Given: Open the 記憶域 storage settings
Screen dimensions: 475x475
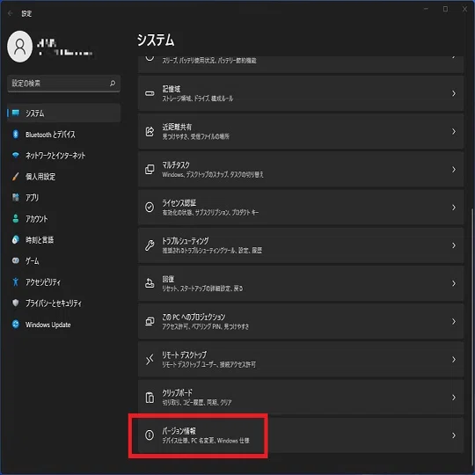Looking at the screenshot, I should (x=301, y=93).
